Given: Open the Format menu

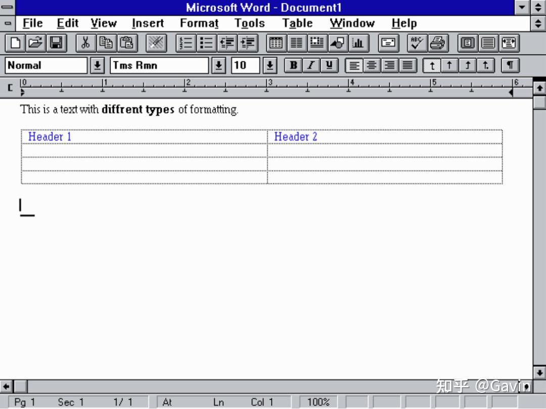Looking at the screenshot, I should tap(198, 23).
